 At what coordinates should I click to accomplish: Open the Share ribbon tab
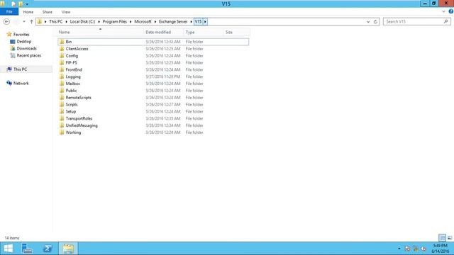pos(48,12)
